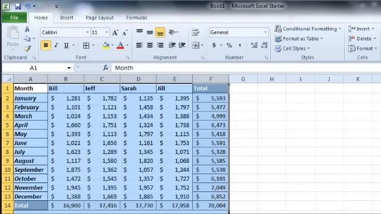Image resolution: width=381 pixels, height=214 pixels.
Task: Click the Insert Function fx icon
Action: pyautogui.click(x=105, y=68)
